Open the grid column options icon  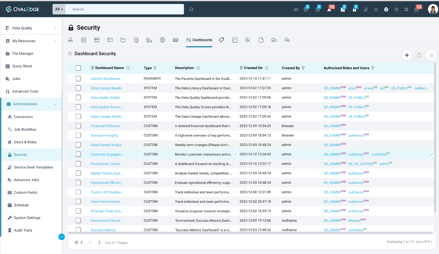tap(431, 55)
